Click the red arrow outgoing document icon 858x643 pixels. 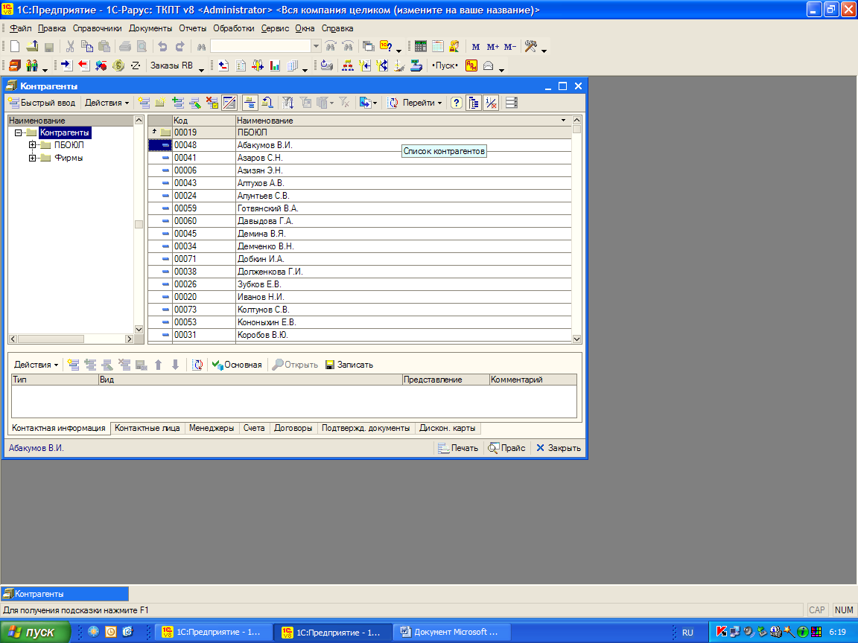click(83, 65)
